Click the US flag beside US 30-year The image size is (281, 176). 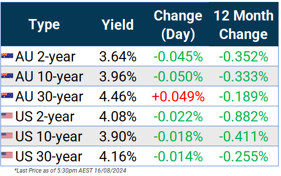pyautogui.click(x=7, y=155)
